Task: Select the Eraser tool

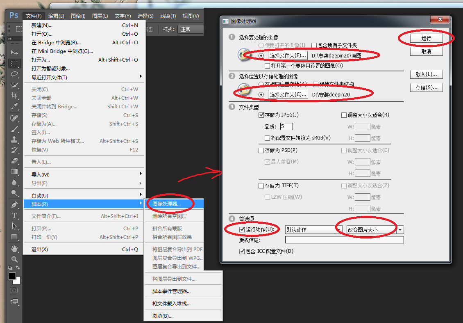Action: pos(14,161)
